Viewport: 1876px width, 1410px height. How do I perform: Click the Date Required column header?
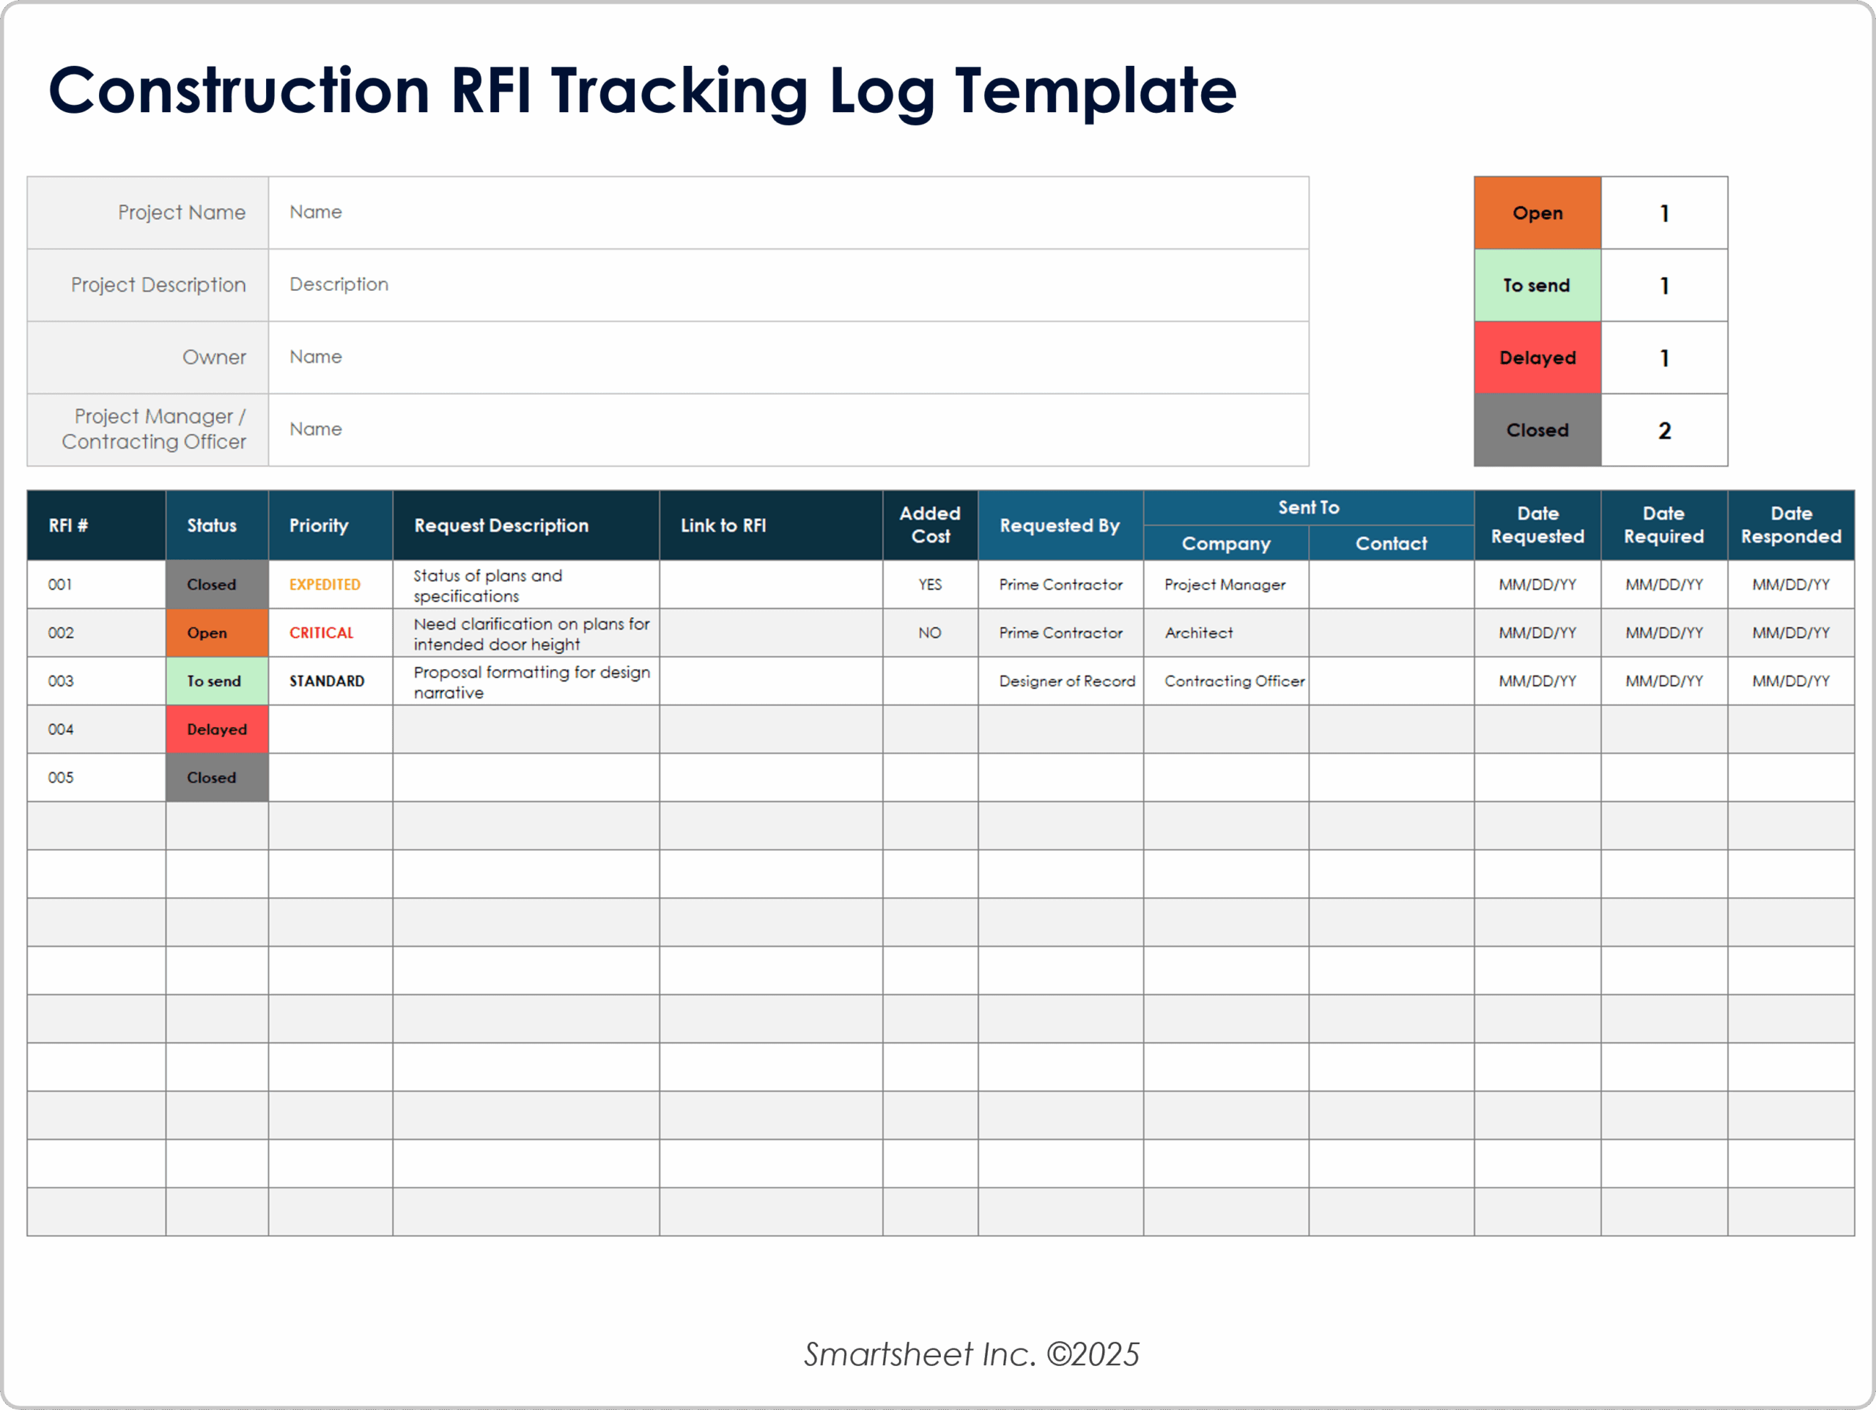point(1664,525)
